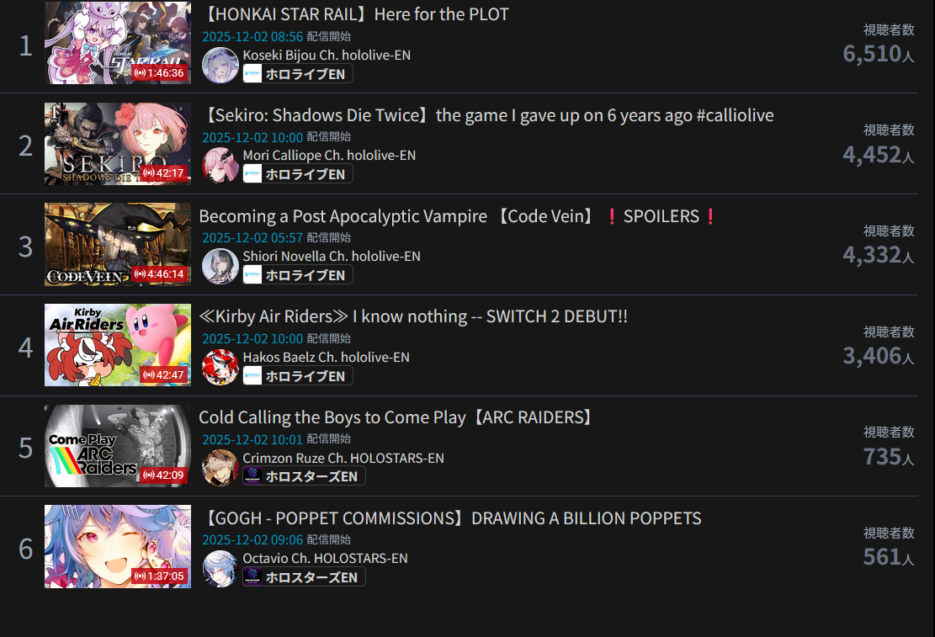The image size is (935, 637).
Task: Open the GOGH Poppet Commissions thumbnail
Action: [x=118, y=547]
